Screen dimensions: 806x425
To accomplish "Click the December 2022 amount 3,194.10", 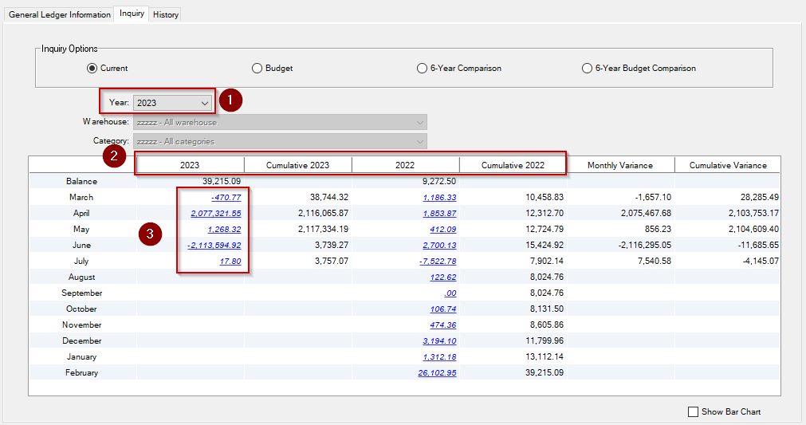I will (x=439, y=340).
